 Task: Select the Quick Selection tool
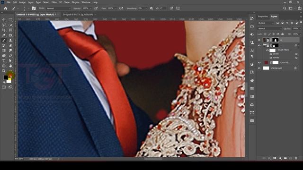click(x=10, y=25)
